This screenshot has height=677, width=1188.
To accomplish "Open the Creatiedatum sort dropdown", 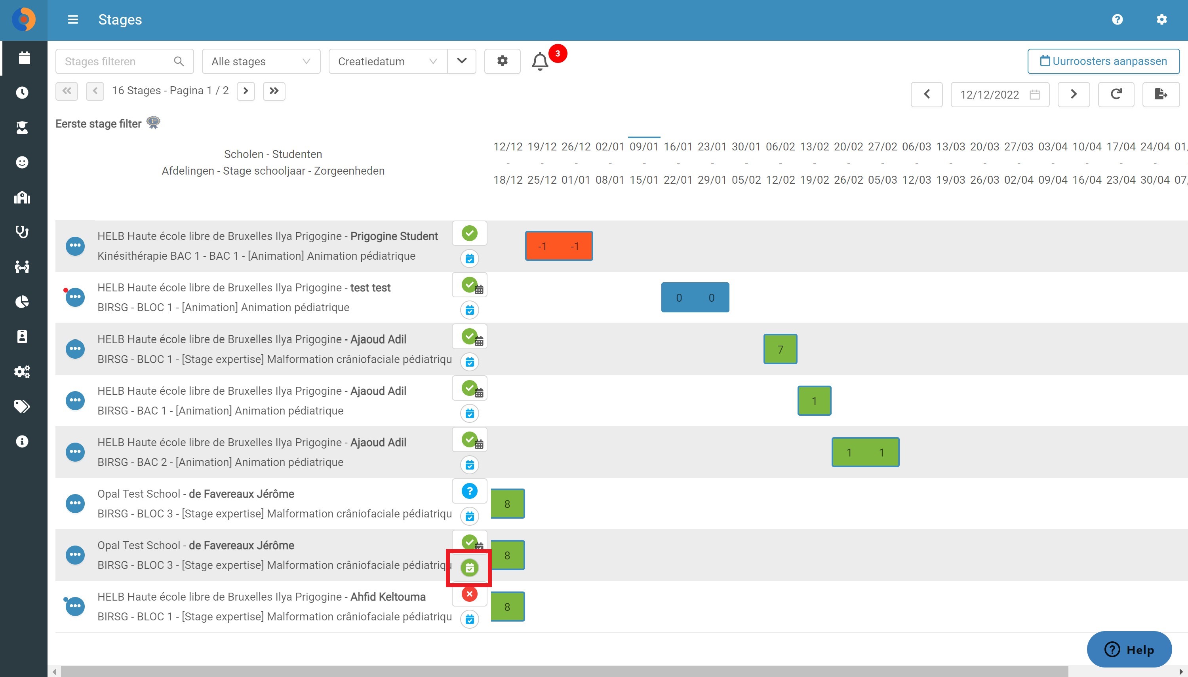I will (388, 61).
